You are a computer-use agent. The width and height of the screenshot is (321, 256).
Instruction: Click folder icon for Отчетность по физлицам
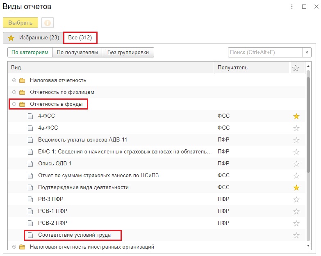click(x=22, y=92)
